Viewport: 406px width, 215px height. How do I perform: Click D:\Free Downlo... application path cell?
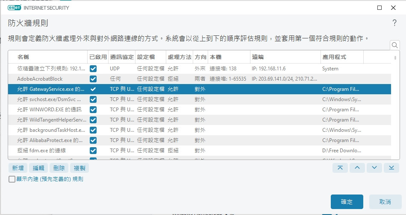coord(341,151)
